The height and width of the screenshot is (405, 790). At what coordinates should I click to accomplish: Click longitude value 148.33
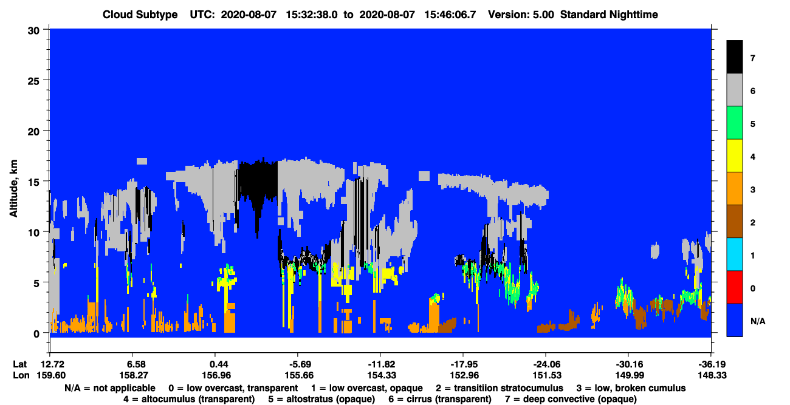click(x=711, y=376)
